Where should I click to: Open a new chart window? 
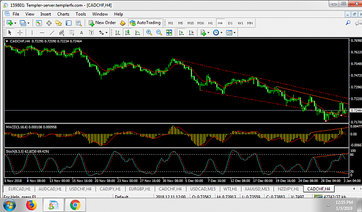pyautogui.click(x=10, y=23)
